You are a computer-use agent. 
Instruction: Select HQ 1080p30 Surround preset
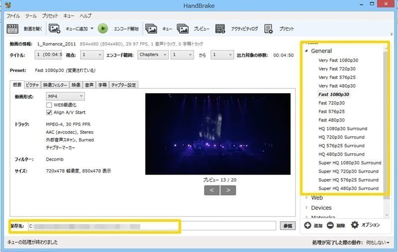[x=343, y=129]
